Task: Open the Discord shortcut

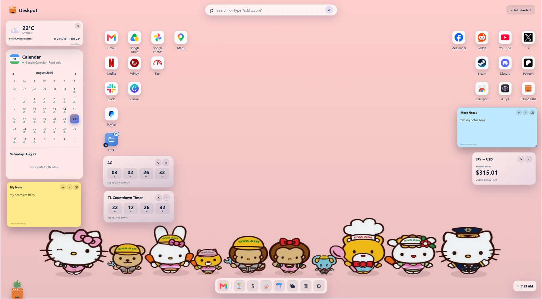Action: coord(505,63)
